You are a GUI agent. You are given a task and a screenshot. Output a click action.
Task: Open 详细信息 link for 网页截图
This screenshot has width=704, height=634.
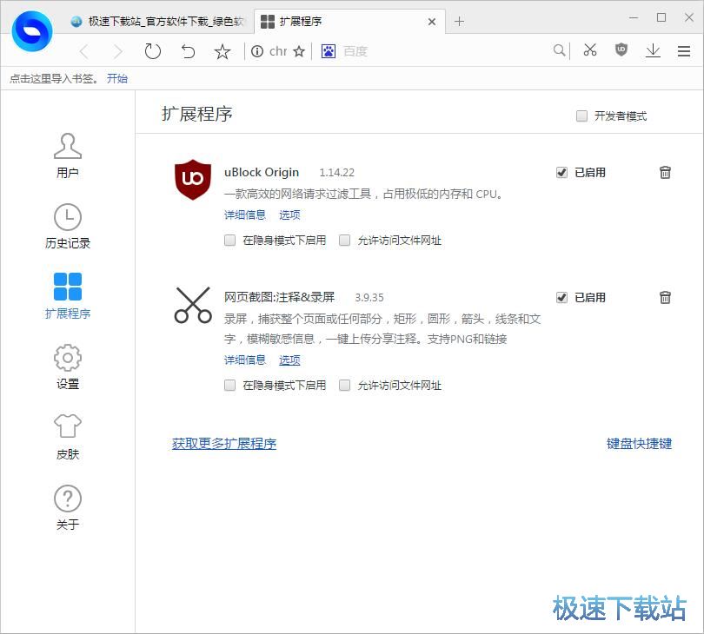tap(245, 360)
